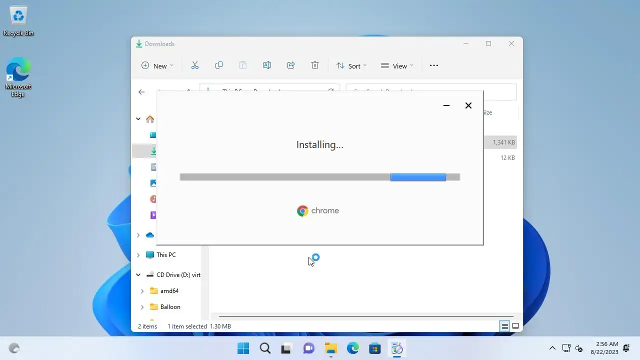This screenshot has width=640, height=360.
Task: Open the network icon in system tray
Action: (566, 348)
